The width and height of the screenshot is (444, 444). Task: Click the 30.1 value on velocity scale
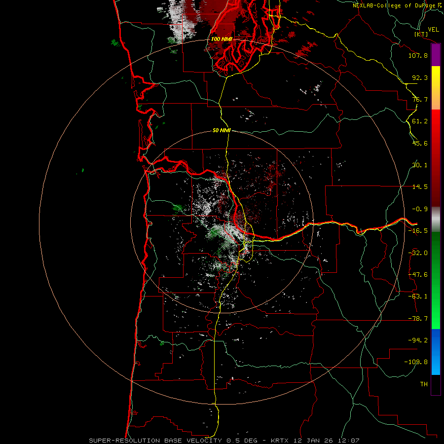pos(420,165)
